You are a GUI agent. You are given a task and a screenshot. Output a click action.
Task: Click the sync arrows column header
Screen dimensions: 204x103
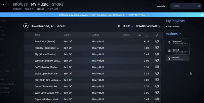pos(157,35)
